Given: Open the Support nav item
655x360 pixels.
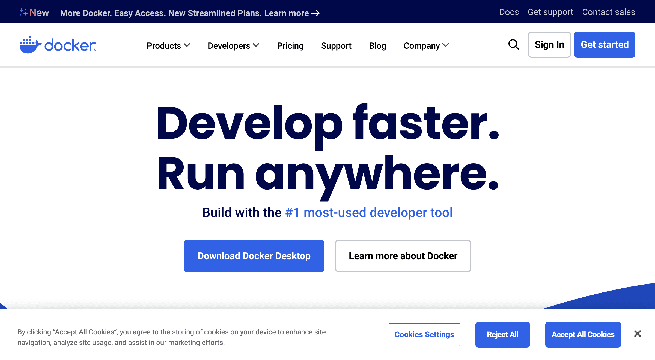Looking at the screenshot, I should (x=336, y=46).
